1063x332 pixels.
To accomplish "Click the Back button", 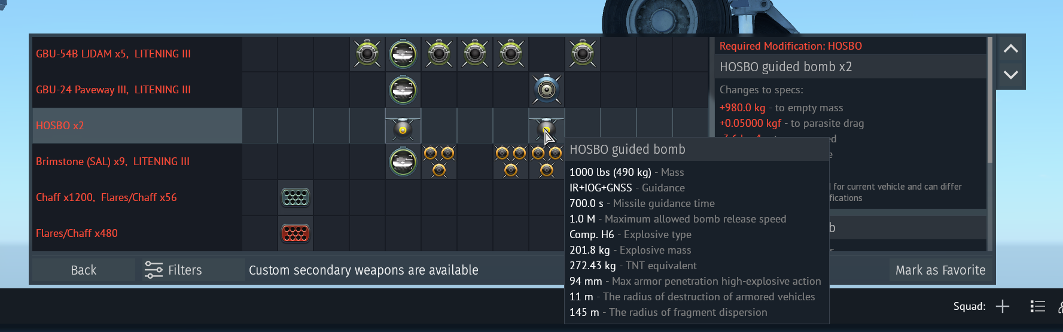I will 83,270.
